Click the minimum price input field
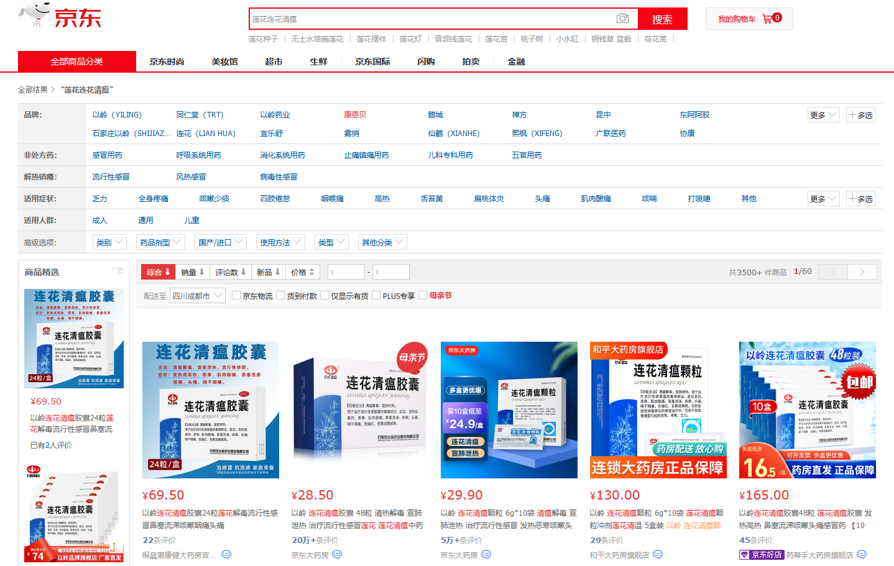Screen dimensions: 894x566 (x=346, y=272)
